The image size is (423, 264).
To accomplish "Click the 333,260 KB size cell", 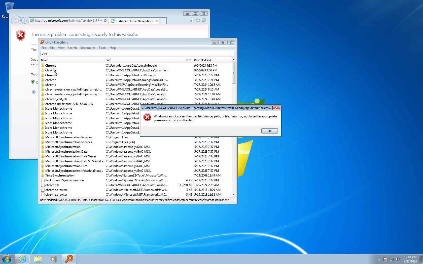I will coord(185,185).
